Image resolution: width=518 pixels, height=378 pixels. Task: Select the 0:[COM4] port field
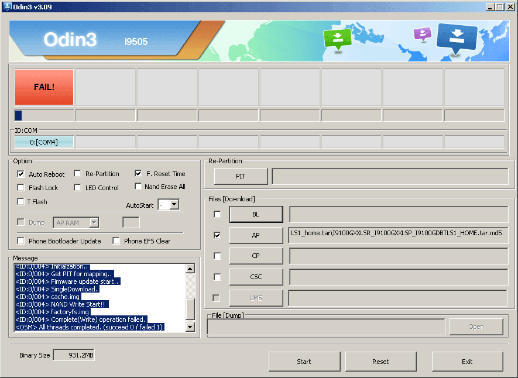pyautogui.click(x=44, y=142)
